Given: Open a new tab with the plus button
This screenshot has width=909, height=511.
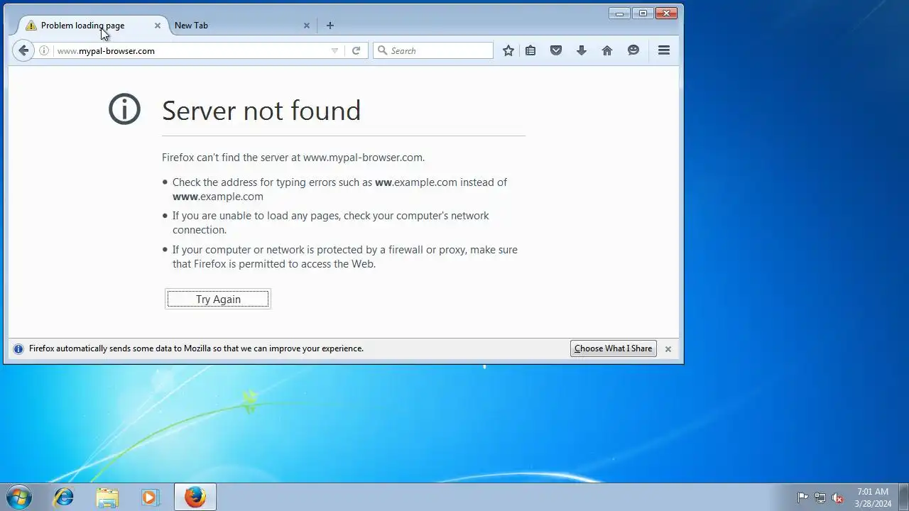Looking at the screenshot, I should [330, 26].
